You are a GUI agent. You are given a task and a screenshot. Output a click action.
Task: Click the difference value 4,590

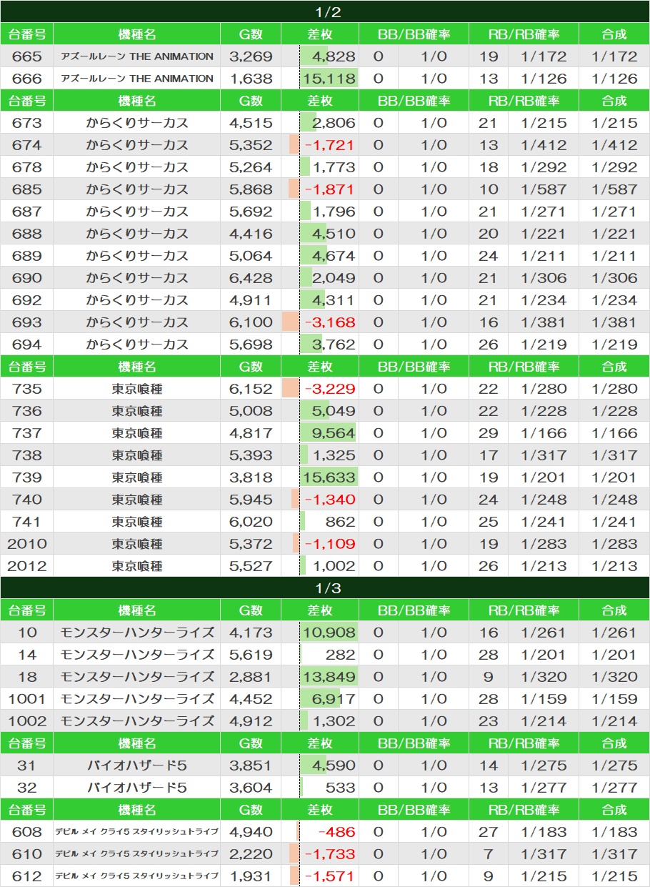tap(334, 765)
